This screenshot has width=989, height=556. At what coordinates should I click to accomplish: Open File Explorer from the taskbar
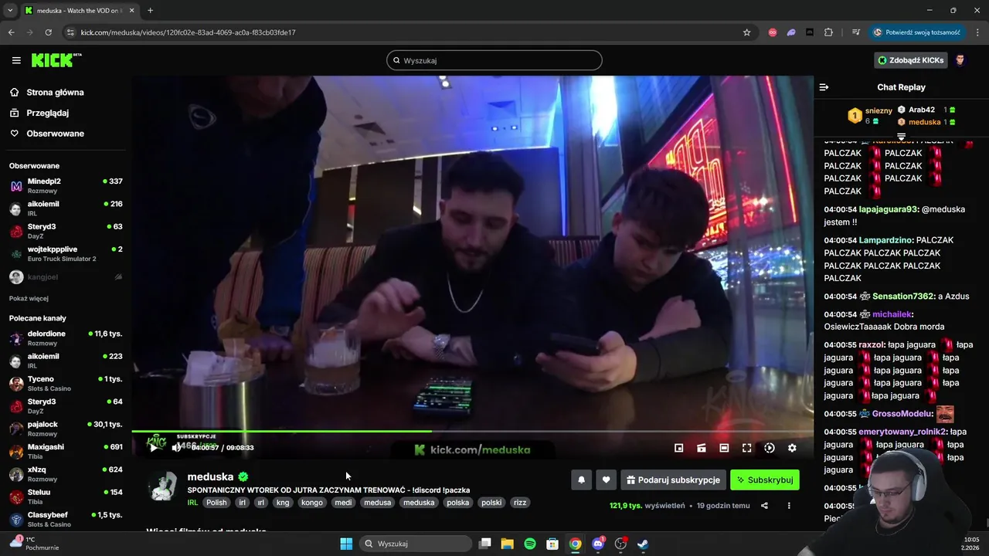pos(507,544)
